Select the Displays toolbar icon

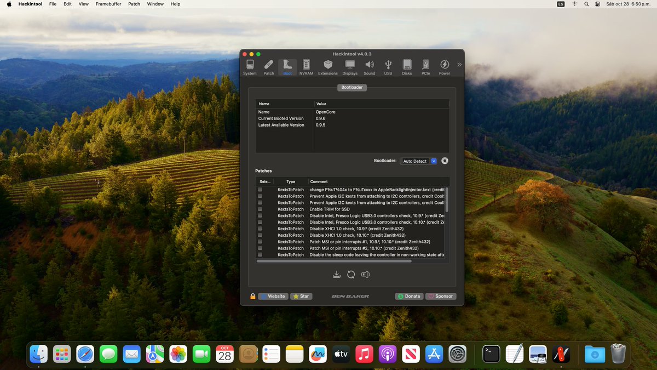click(x=349, y=66)
